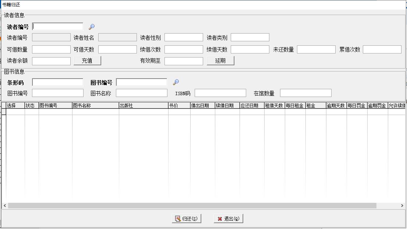Screen dimensions: 407x229
Task: Click the 图书编号 table column header
Action: [55, 106]
